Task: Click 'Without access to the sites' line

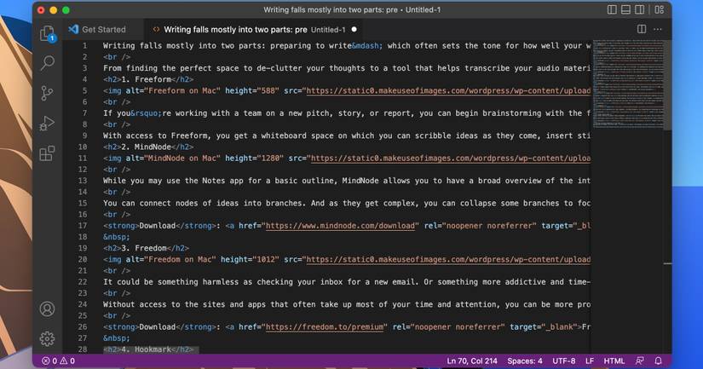Action: pos(347,304)
